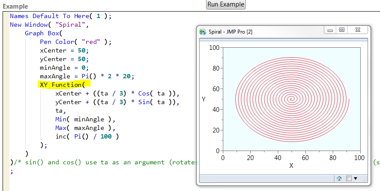Maximize the Spiral window
This screenshot has height=191, width=380.
click(x=342, y=30)
